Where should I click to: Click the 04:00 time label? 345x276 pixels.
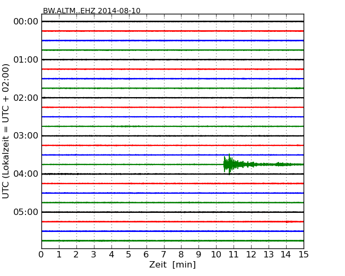tap(26, 174)
